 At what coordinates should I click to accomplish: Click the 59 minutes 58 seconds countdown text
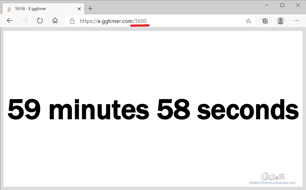153,110
